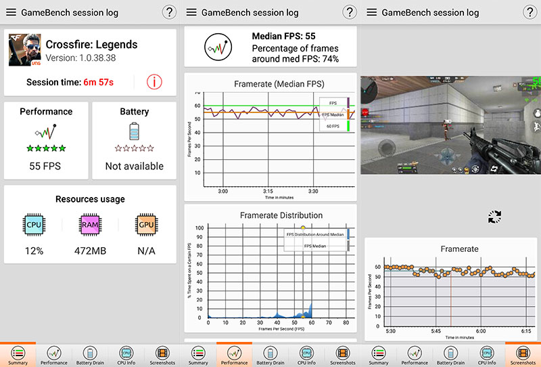Open CPU Info tab in middle panel

[306, 355]
